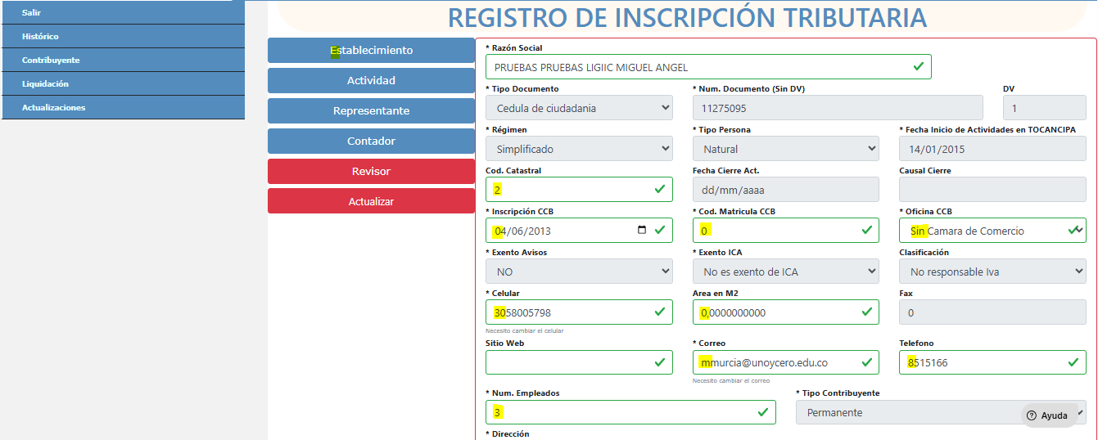This screenshot has width=1098, height=440.
Task: Edit the Correo email field
Action: pyautogui.click(x=786, y=362)
